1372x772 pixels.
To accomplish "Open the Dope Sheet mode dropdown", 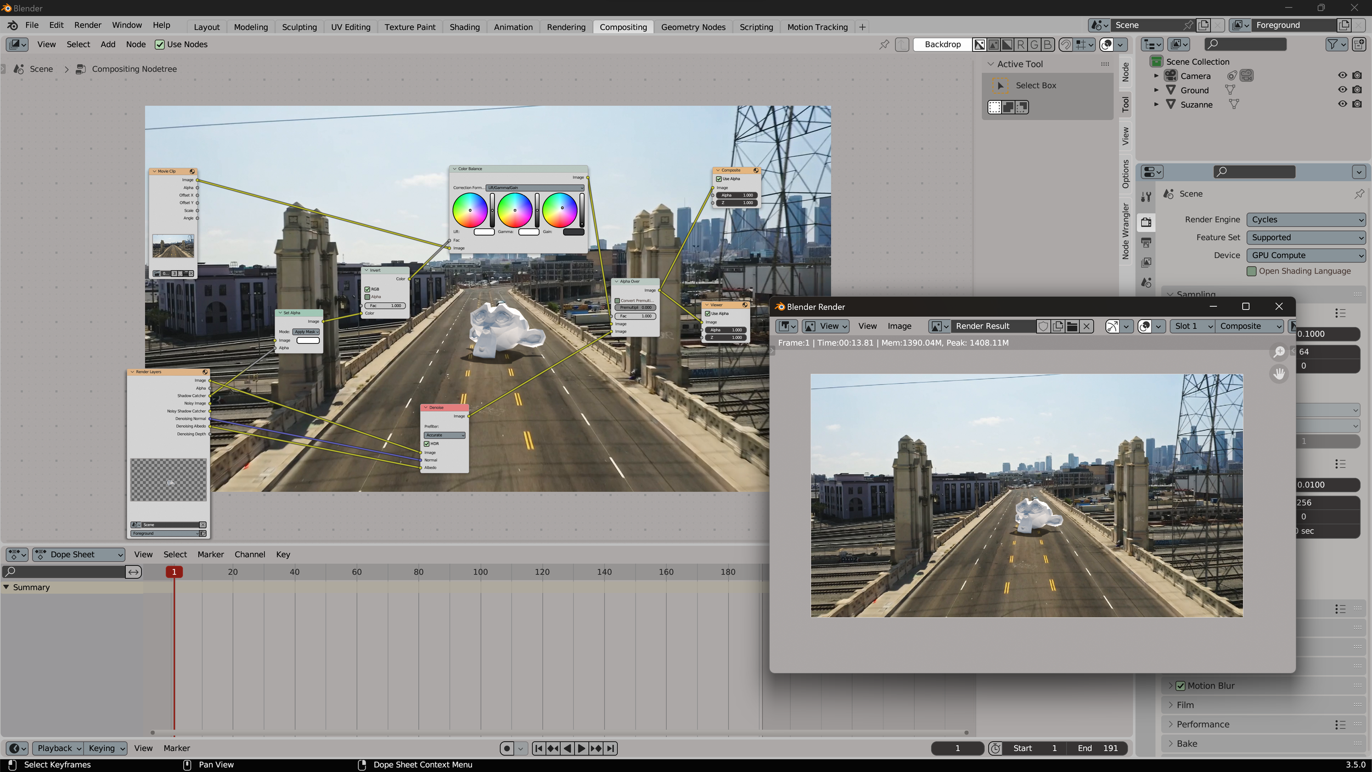I will point(79,555).
